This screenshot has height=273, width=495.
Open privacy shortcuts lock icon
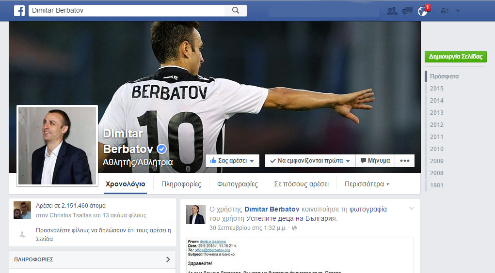(445, 11)
